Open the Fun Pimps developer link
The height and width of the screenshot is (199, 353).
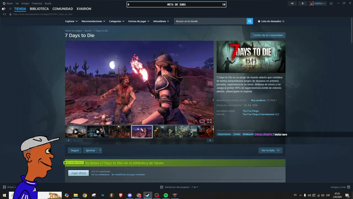(251, 111)
